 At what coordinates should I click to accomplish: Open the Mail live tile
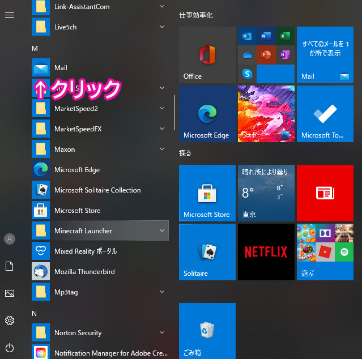click(x=325, y=55)
